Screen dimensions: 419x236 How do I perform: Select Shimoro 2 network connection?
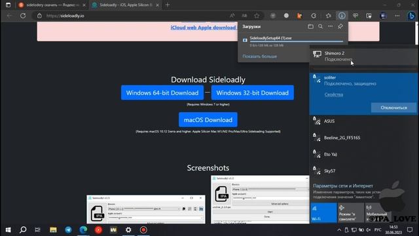tap(363, 56)
